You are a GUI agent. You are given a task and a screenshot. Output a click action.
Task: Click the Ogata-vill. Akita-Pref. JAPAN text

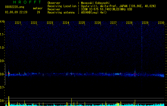tap(104, 6)
